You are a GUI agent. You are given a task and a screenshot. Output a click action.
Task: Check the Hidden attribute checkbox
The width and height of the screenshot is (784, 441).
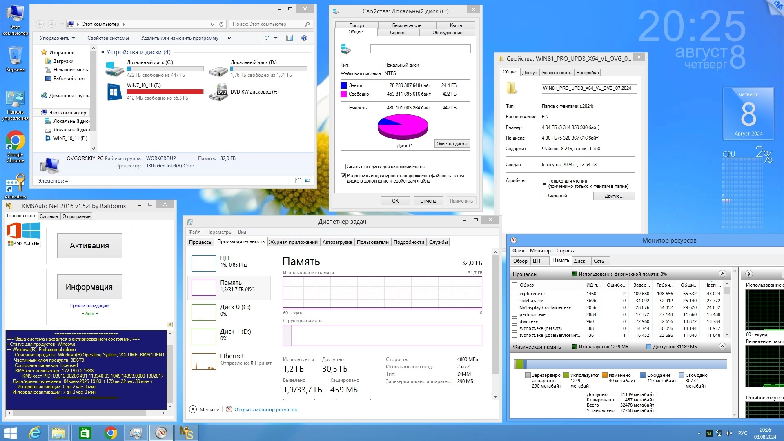point(544,196)
